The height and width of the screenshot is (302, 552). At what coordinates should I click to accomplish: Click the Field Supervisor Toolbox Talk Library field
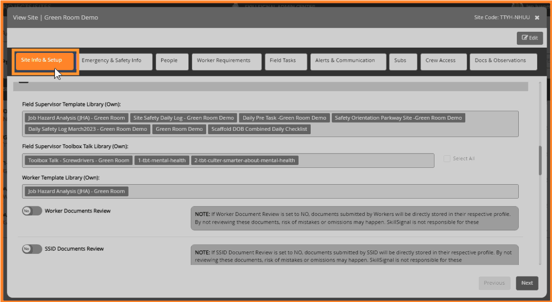pyautogui.click(x=228, y=160)
